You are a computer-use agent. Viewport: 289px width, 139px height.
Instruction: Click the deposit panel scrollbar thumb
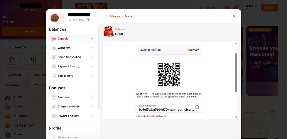(236, 73)
